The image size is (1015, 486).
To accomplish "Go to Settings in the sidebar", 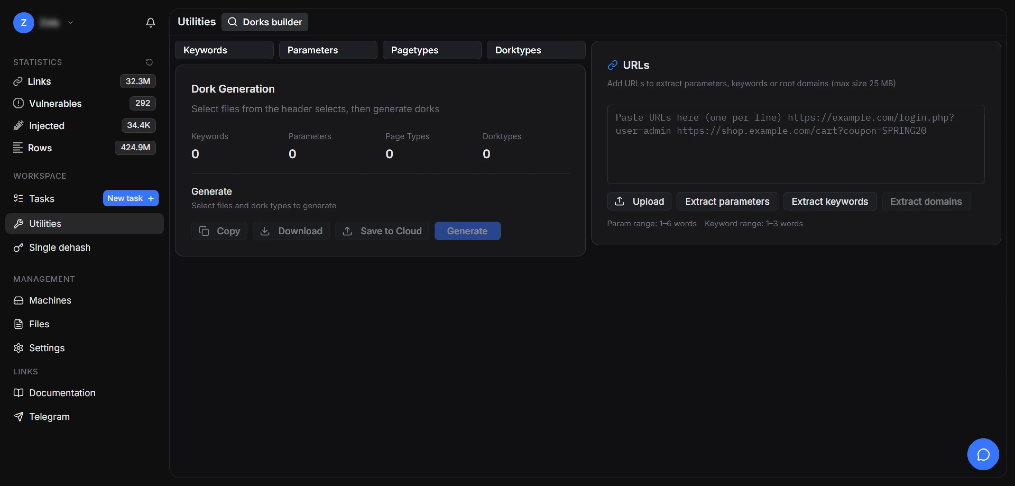I will (47, 348).
